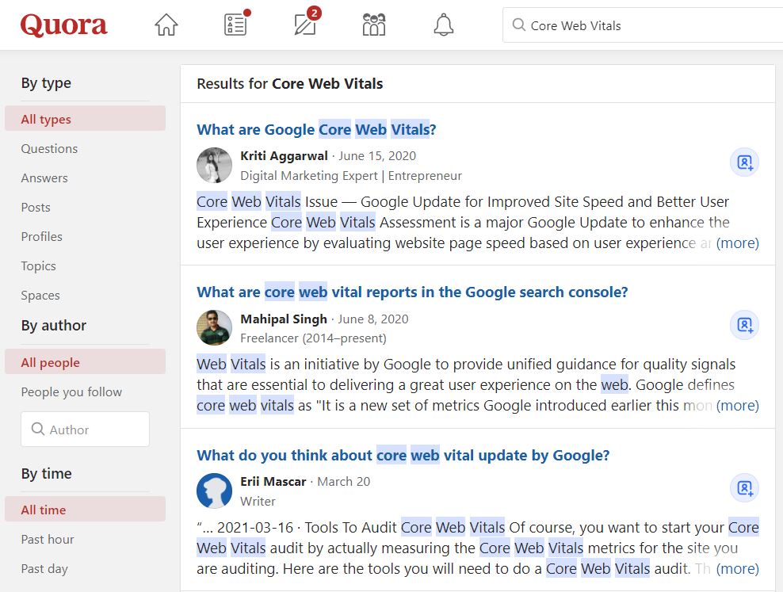Open the Home feed icon
Screen dimensions: 783x592
(x=166, y=24)
